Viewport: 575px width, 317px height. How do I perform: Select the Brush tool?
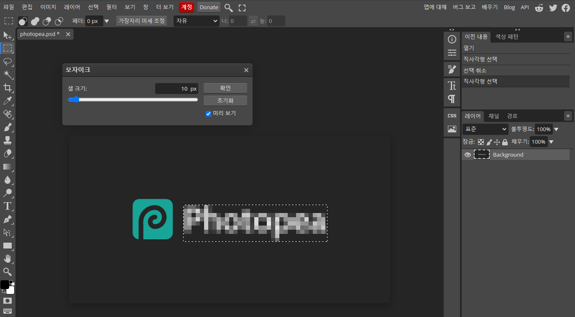pyautogui.click(x=8, y=127)
